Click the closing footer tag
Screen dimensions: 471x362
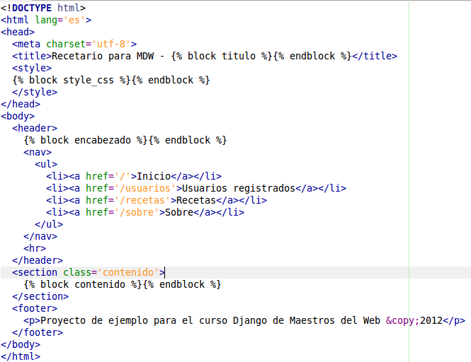tap(38, 332)
